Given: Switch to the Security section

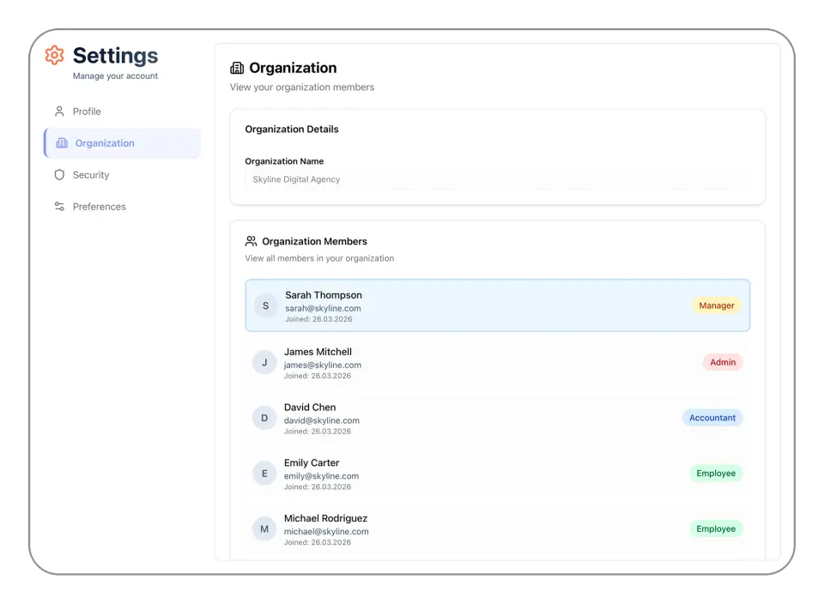Looking at the screenshot, I should point(91,174).
